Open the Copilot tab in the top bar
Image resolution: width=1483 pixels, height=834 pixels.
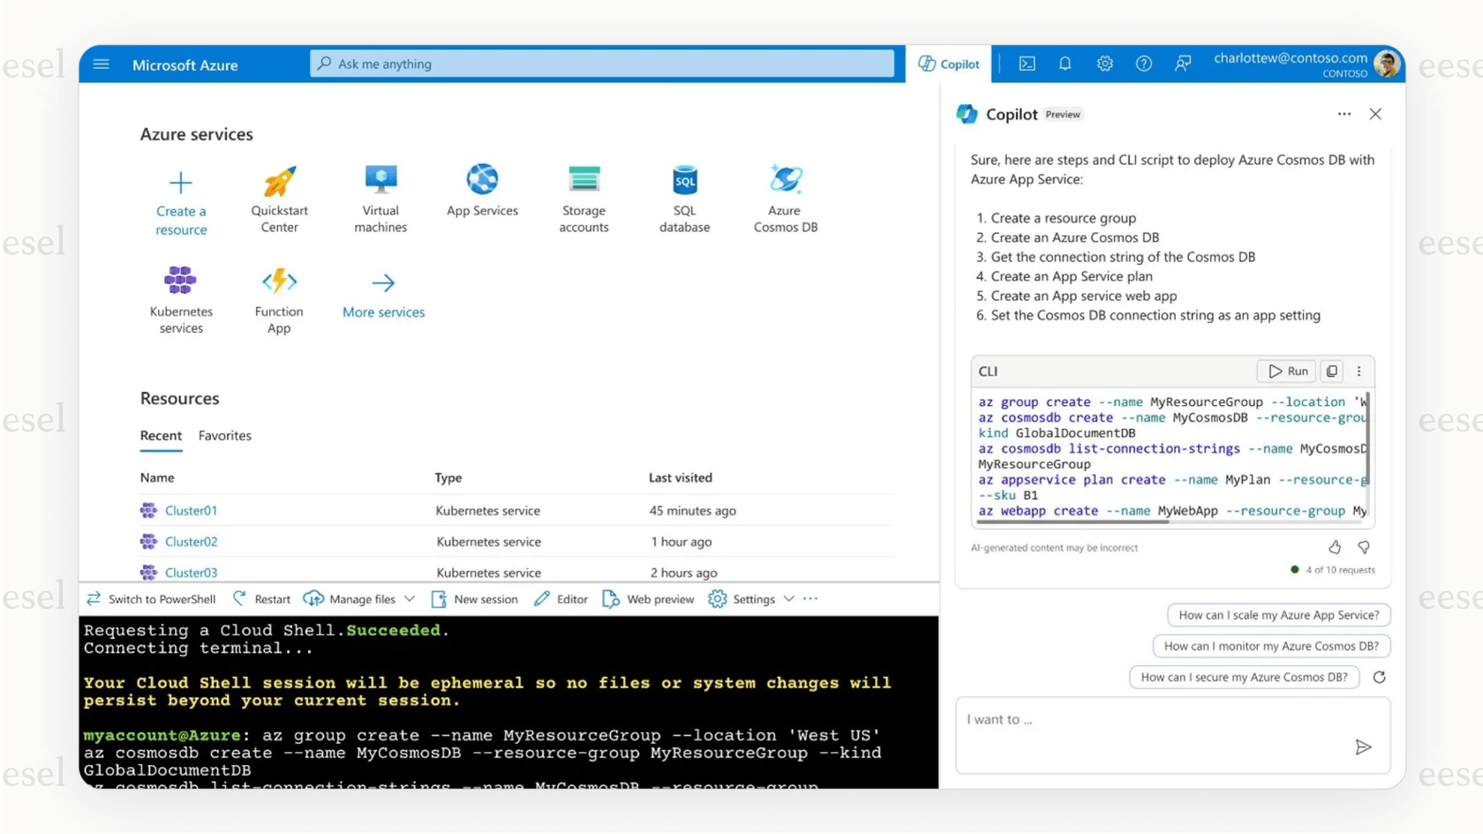949,64
